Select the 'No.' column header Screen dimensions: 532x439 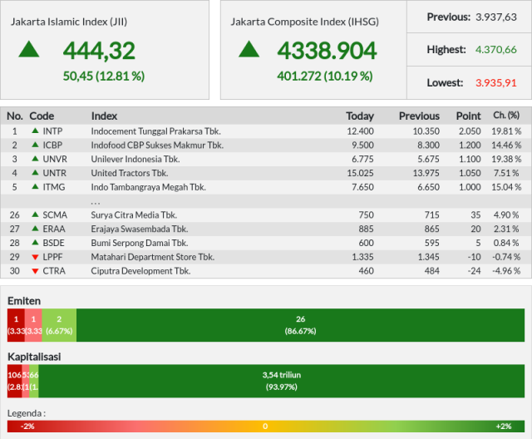tap(15, 116)
